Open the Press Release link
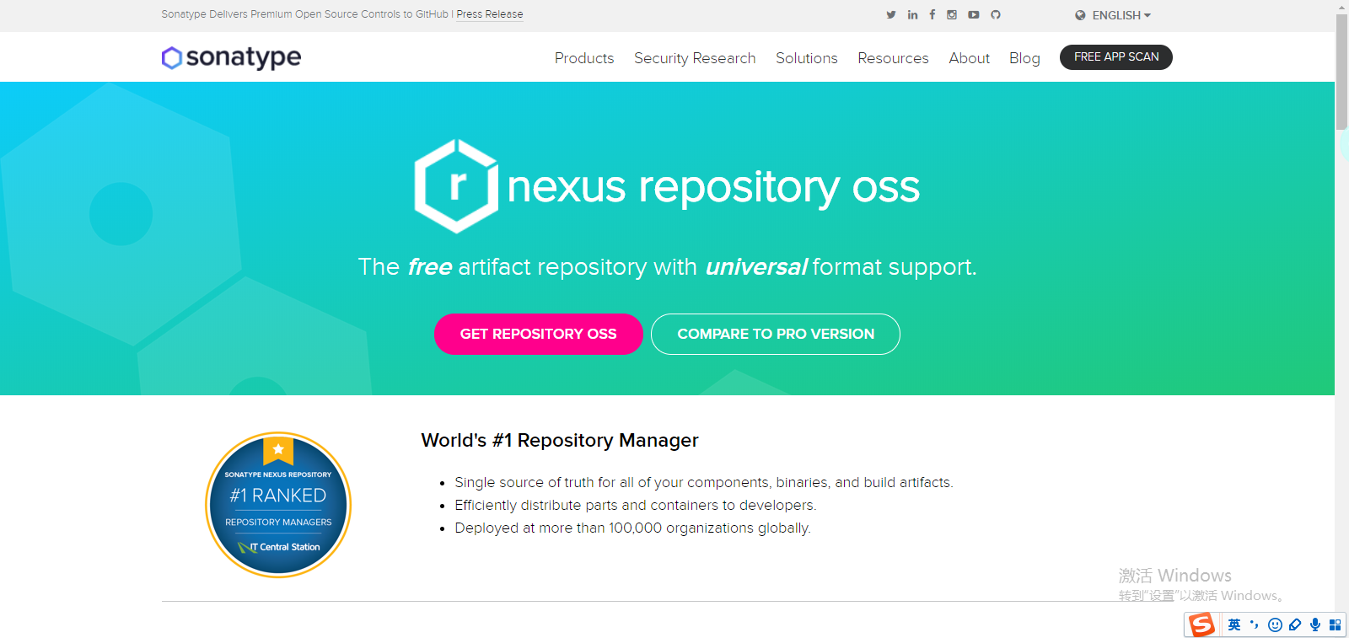Viewport: 1349px width, 638px height. click(490, 14)
